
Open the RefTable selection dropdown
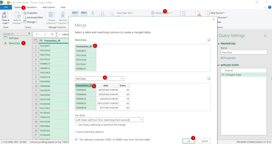point(99,79)
